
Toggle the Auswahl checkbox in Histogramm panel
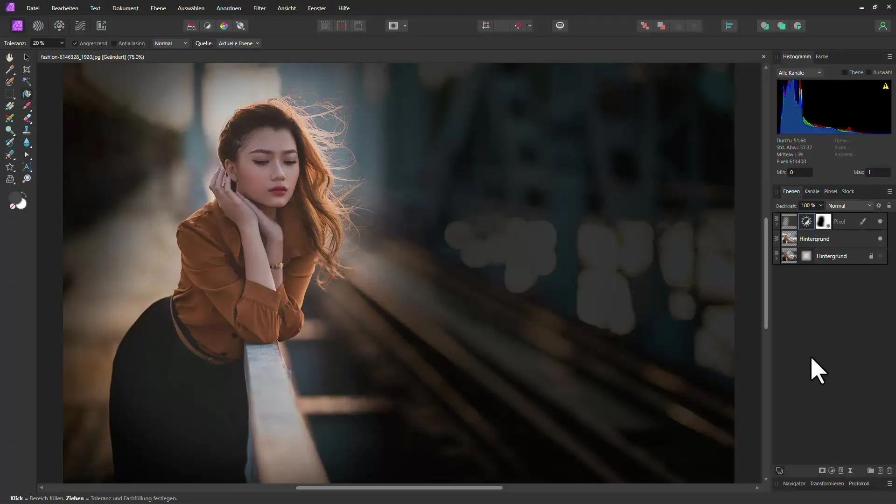pos(868,72)
